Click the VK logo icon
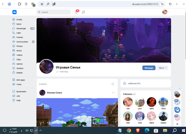 click(x=15, y=12)
